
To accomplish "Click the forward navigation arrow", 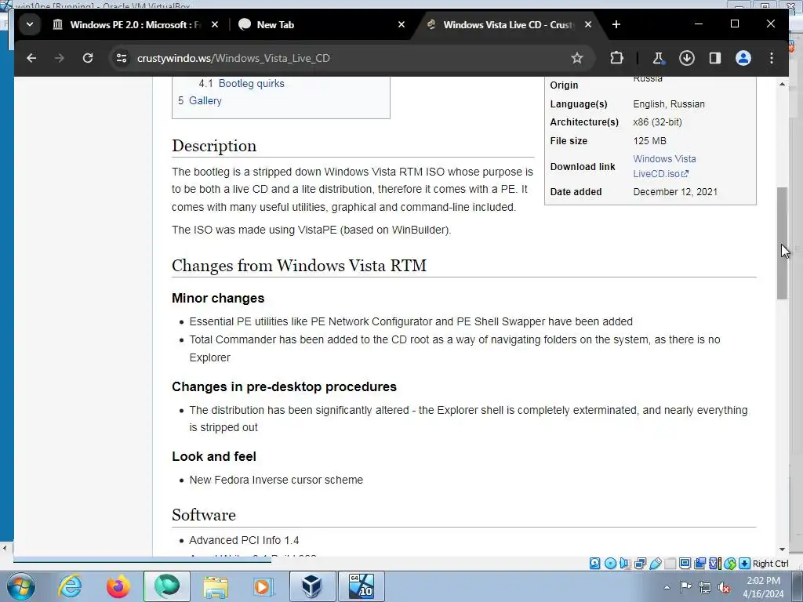I will [x=60, y=58].
